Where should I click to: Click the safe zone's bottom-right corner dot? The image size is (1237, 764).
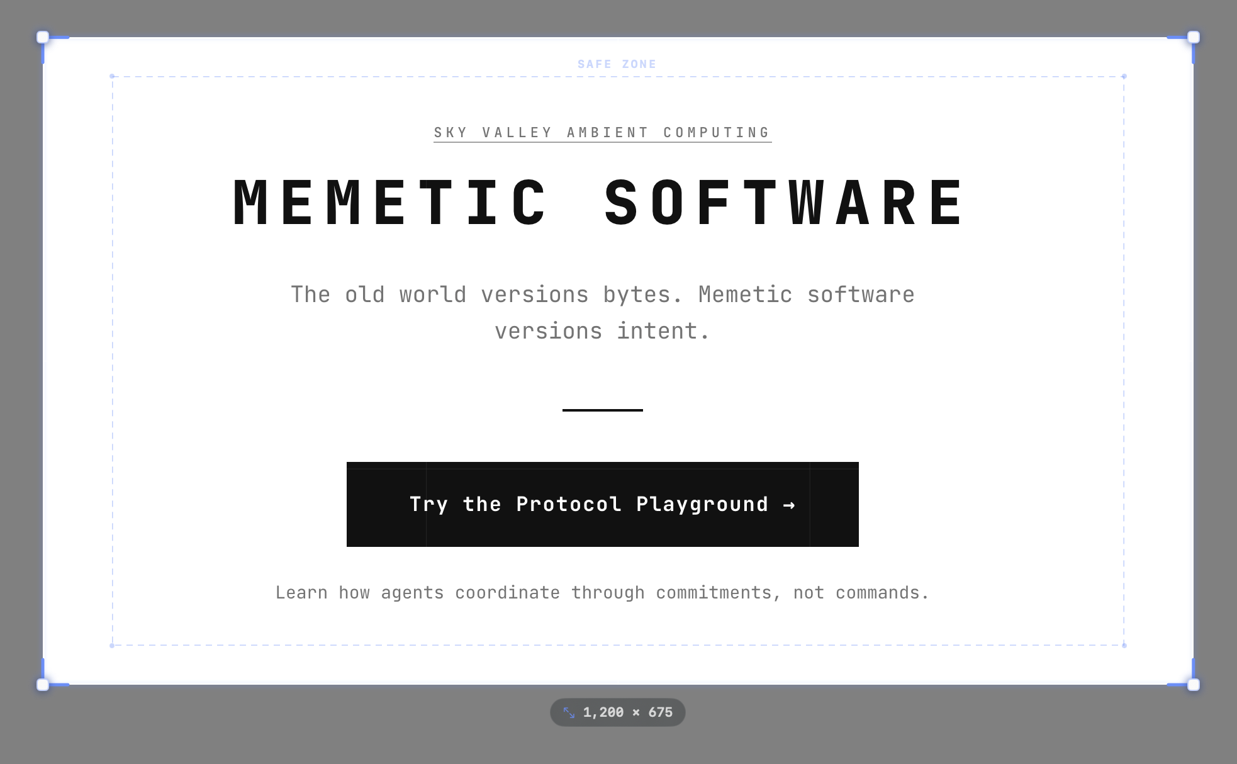click(1124, 645)
